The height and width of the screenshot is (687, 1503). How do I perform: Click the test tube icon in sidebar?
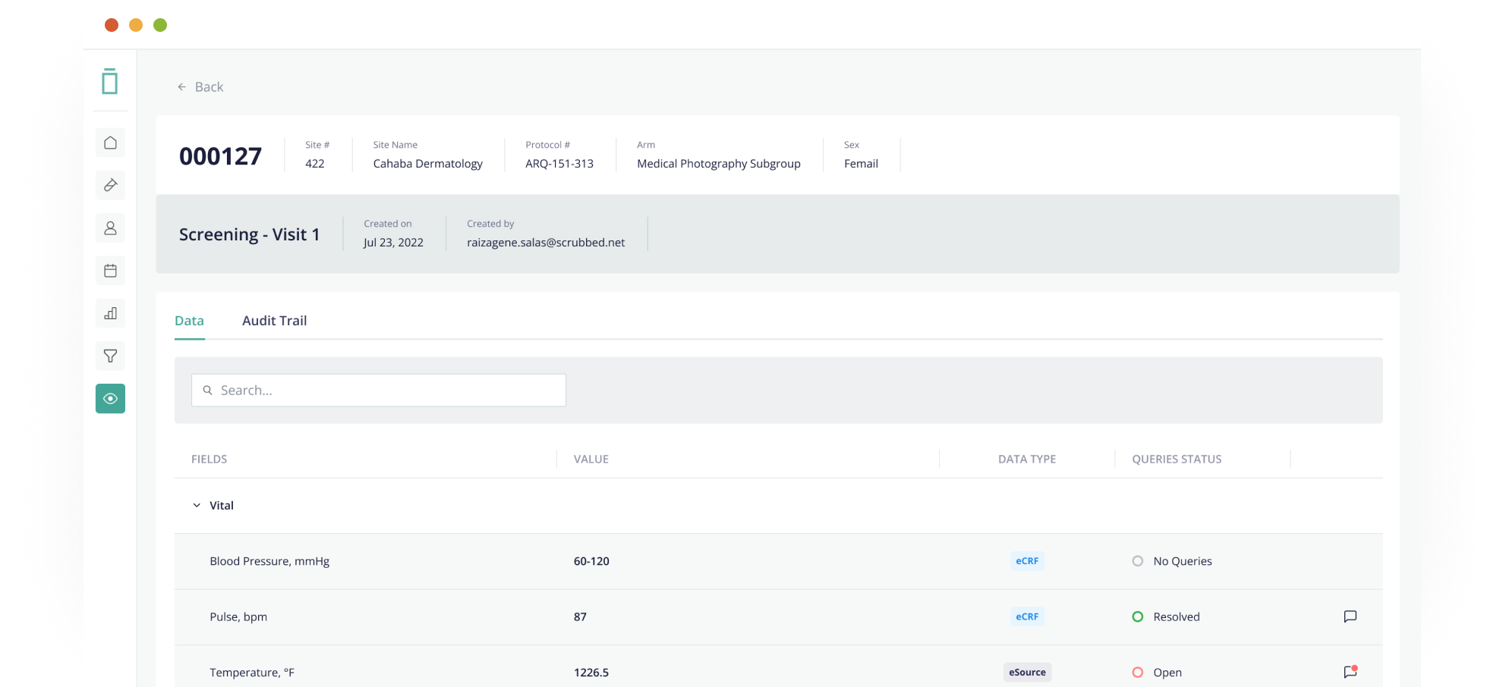110,185
